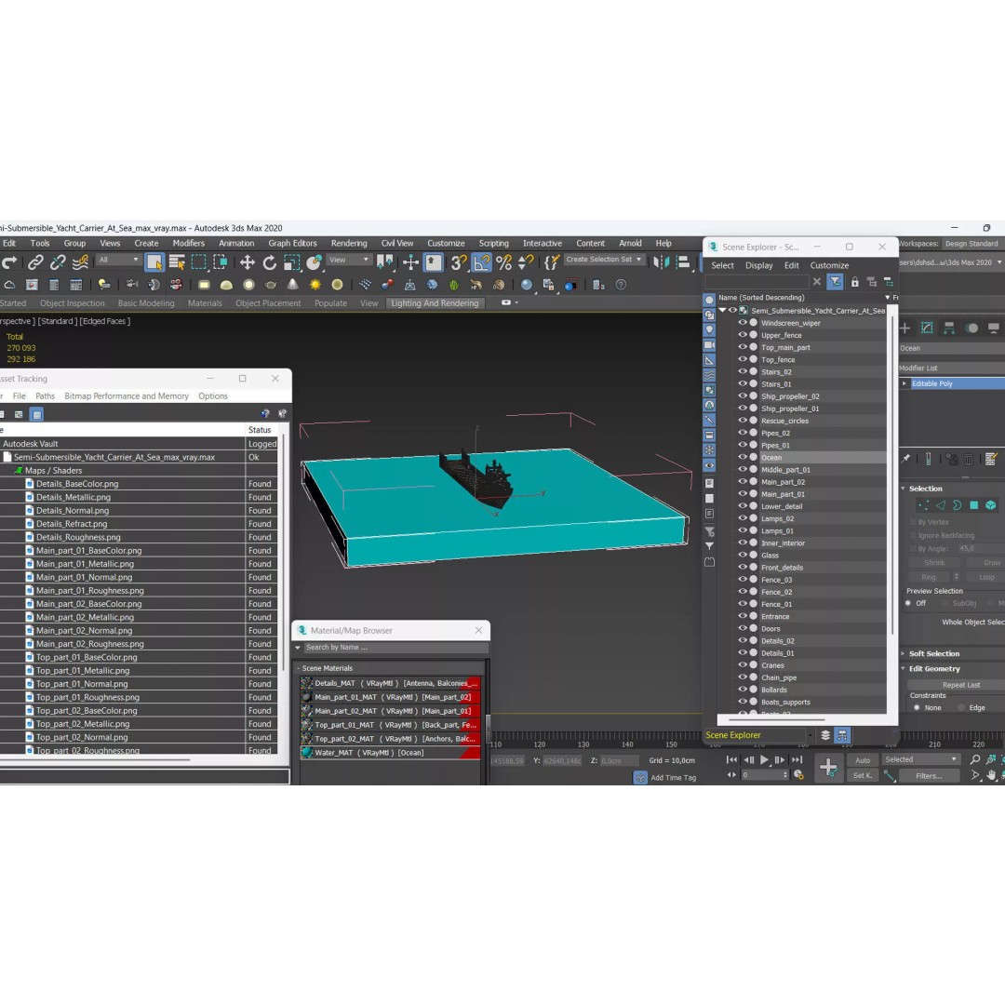Click the sun light icon in ribbon

tap(315, 285)
